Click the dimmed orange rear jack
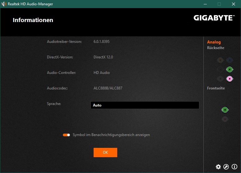241x173 pixels. [220, 60]
